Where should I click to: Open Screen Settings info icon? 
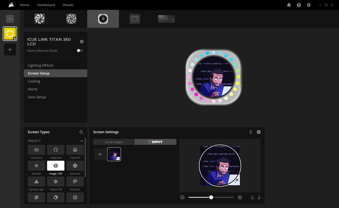coord(259,132)
